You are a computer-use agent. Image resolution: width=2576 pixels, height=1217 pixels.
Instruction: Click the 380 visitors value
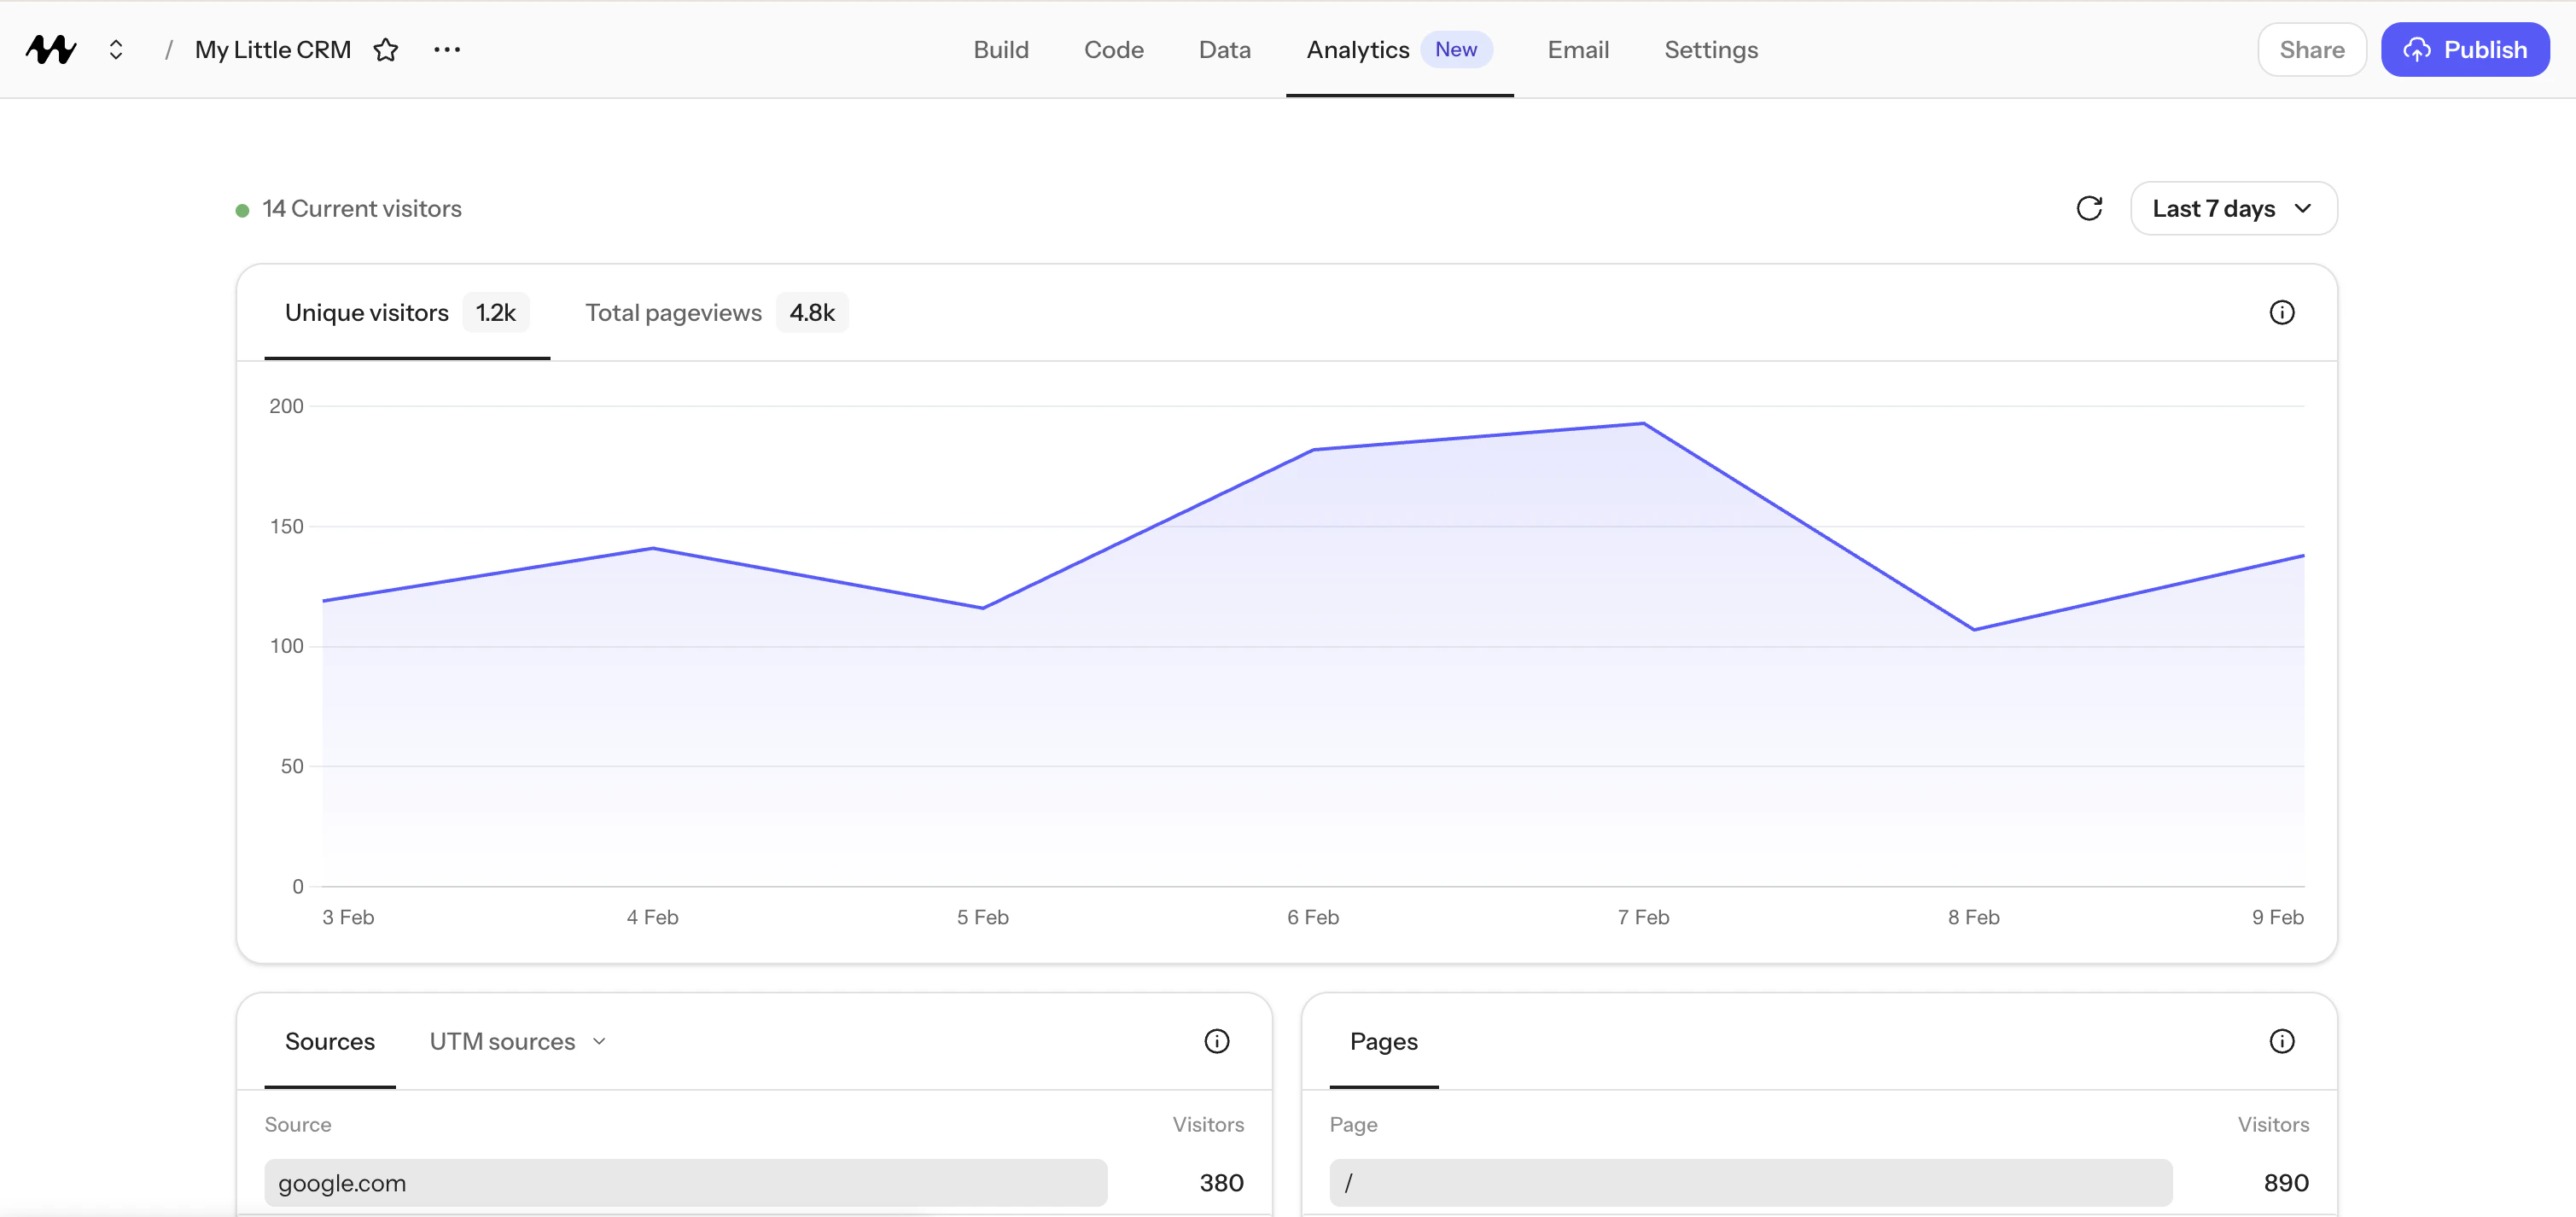(x=1221, y=1182)
